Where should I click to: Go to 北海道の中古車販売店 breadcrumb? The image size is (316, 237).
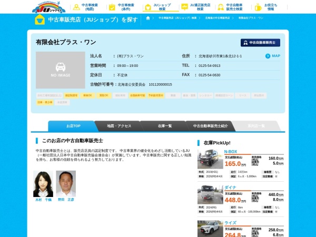click(x=217, y=18)
